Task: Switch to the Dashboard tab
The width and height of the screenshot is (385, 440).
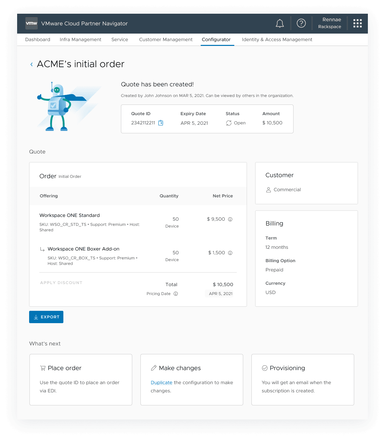Action: pyautogui.click(x=38, y=39)
